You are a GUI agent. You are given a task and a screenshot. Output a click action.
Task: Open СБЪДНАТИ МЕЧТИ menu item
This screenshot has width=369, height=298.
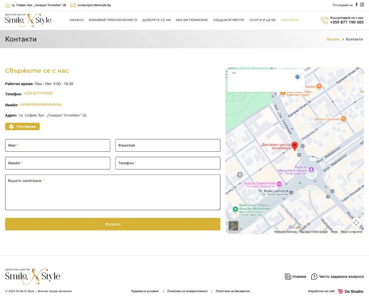pos(228,20)
